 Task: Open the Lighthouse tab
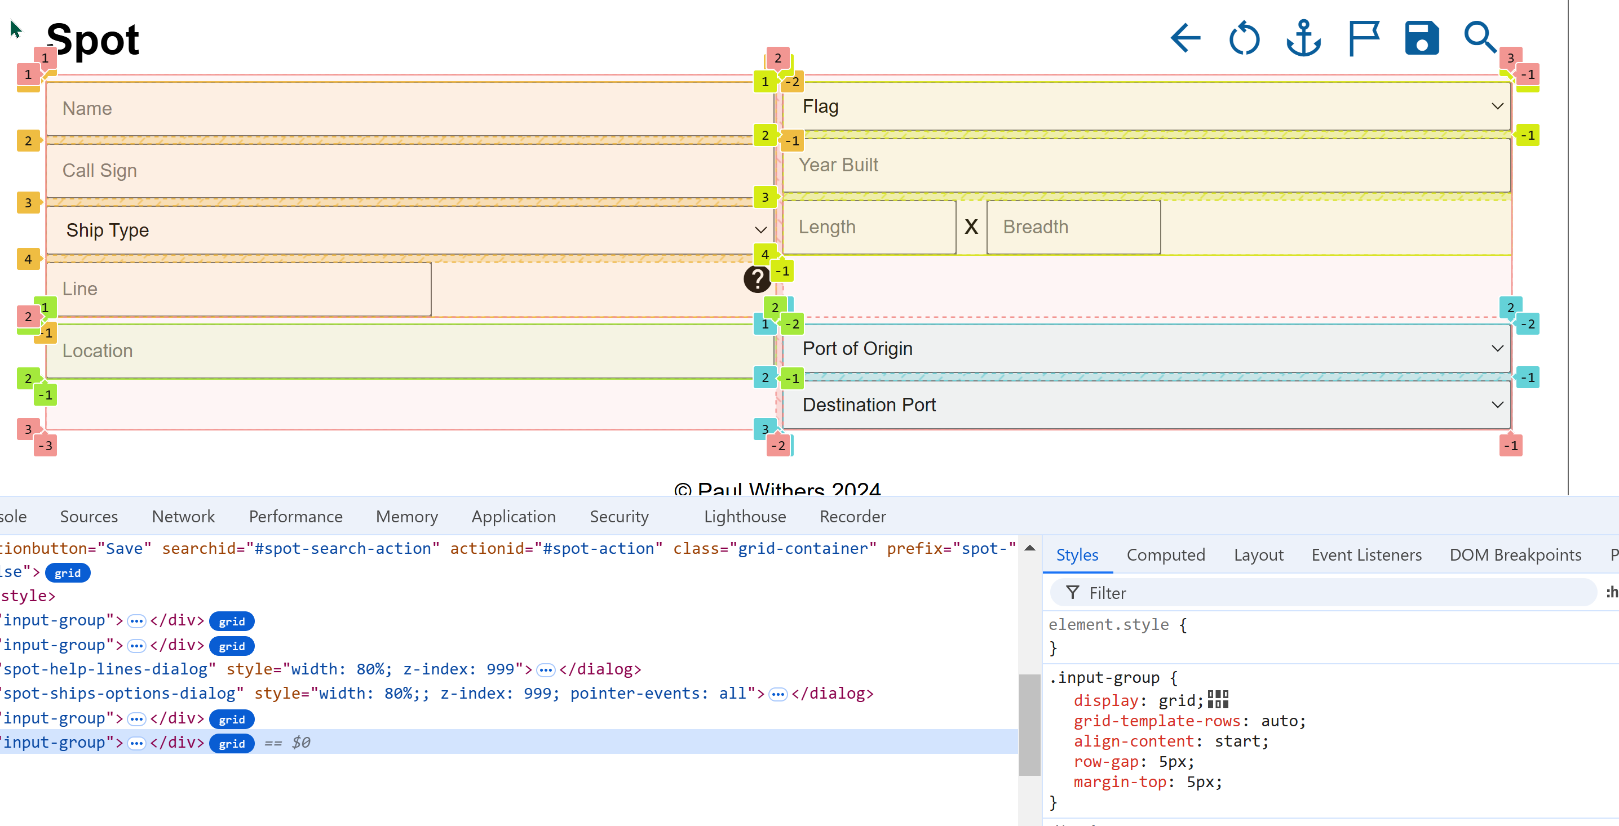coord(745,516)
